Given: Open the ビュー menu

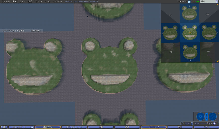Looking at the screenshot, I should pos(22,2).
